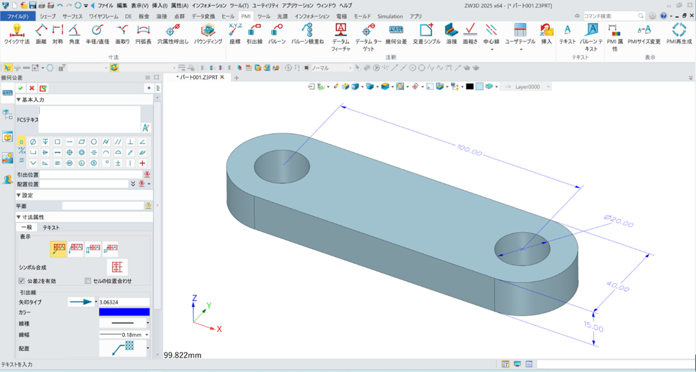Image resolution: width=696 pixels, height=372 pixels.
Task: Select the first leader display style option
Action: tap(58, 249)
